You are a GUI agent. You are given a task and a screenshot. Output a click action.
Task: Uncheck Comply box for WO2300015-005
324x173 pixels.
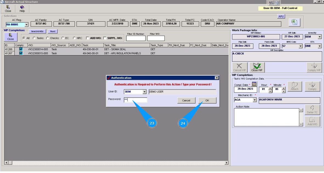tap(21, 53)
